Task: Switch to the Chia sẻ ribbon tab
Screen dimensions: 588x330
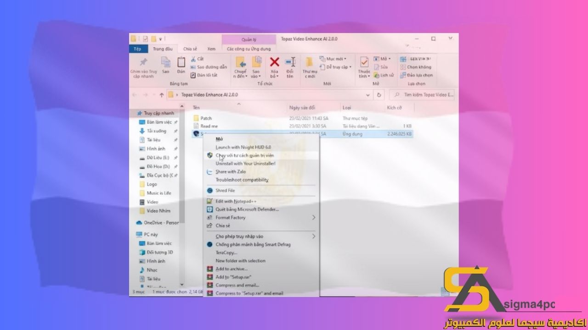Action: pyautogui.click(x=190, y=49)
